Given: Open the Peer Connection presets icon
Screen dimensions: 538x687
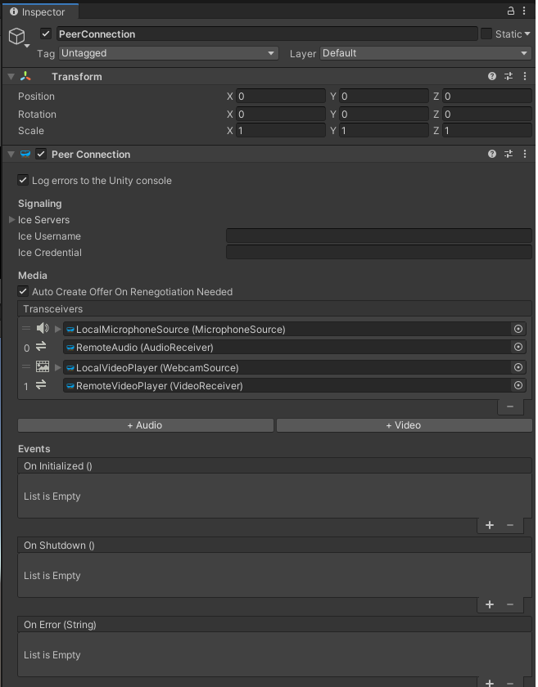Looking at the screenshot, I should click(x=508, y=154).
